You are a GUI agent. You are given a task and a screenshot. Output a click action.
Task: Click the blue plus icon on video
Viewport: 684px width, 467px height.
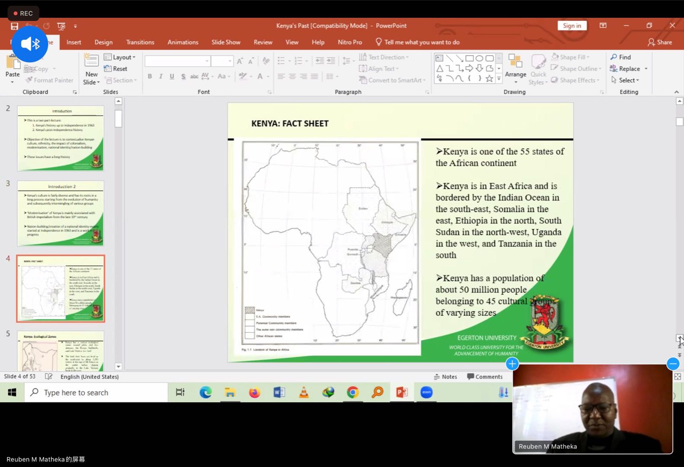(x=512, y=364)
